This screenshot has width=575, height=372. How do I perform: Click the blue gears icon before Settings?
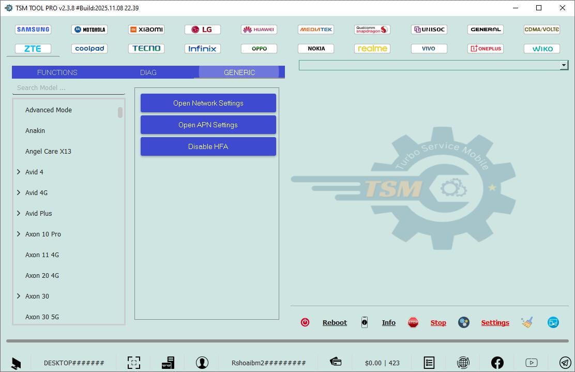(463, 322)
